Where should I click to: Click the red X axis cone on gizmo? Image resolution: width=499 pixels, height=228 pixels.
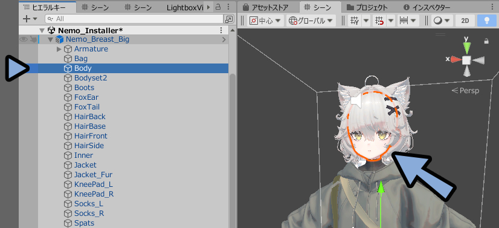point(456,59)
